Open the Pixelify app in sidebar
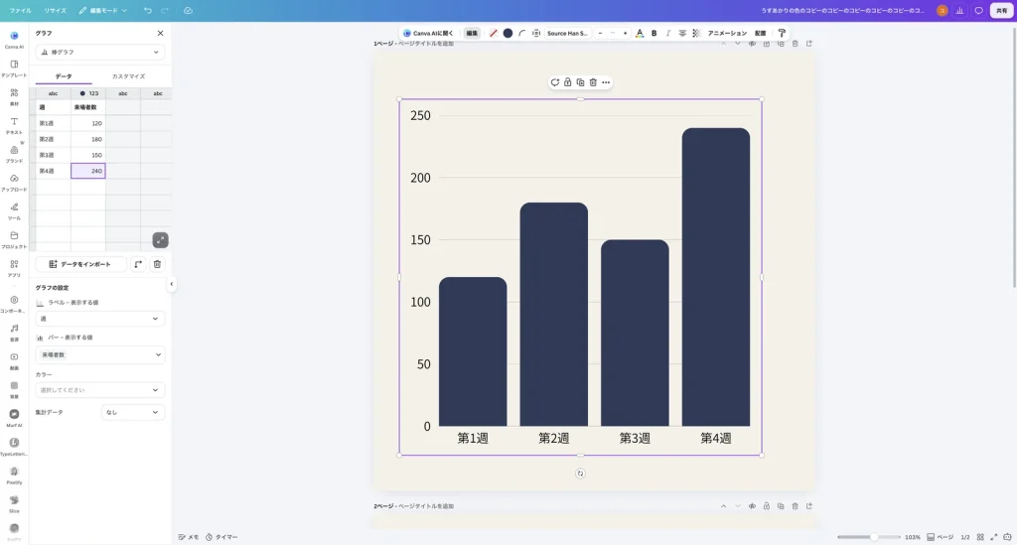The height and width of the screenshot is (545, 1017). click(x=14, y=475)
